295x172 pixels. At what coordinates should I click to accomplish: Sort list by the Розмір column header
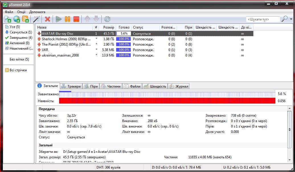[107, 27]
